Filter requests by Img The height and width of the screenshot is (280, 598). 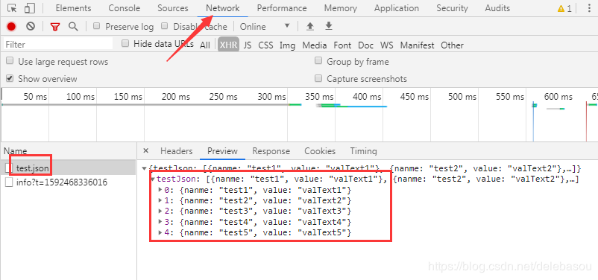tap(287, 45)
